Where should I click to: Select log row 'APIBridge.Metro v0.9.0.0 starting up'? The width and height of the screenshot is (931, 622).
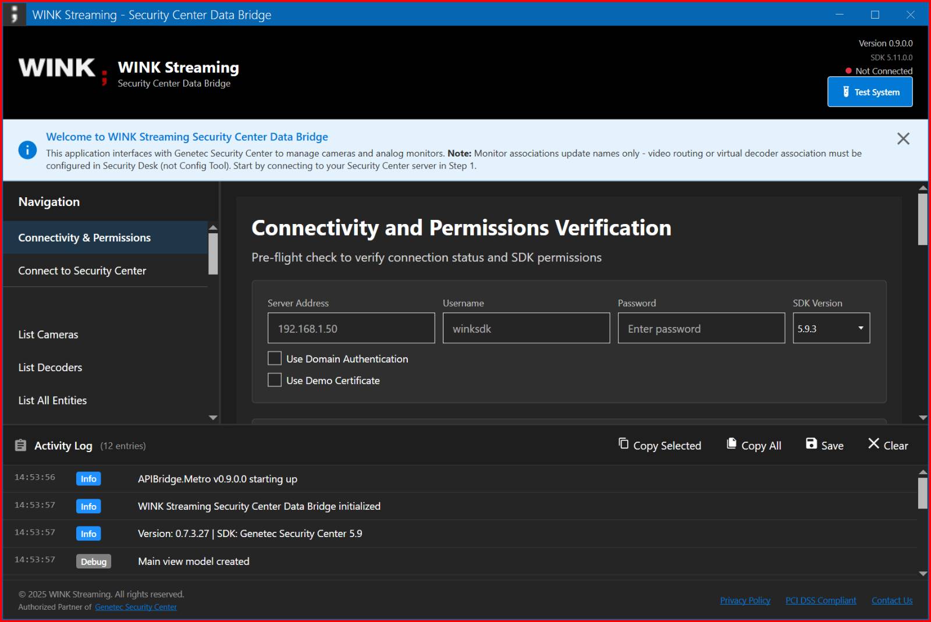click(460, 479)
